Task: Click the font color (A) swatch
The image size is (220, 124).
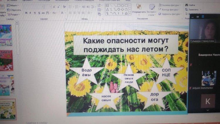Action: point(62,13)
